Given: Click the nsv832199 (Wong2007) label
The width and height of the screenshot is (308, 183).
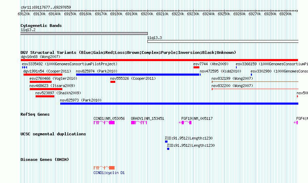Looking at the screenshot, I should 232,78.
